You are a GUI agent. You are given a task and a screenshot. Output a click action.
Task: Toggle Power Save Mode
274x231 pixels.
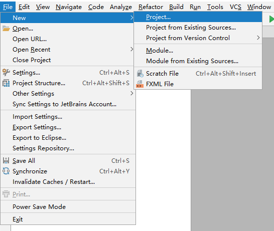(x=68, y=207)
